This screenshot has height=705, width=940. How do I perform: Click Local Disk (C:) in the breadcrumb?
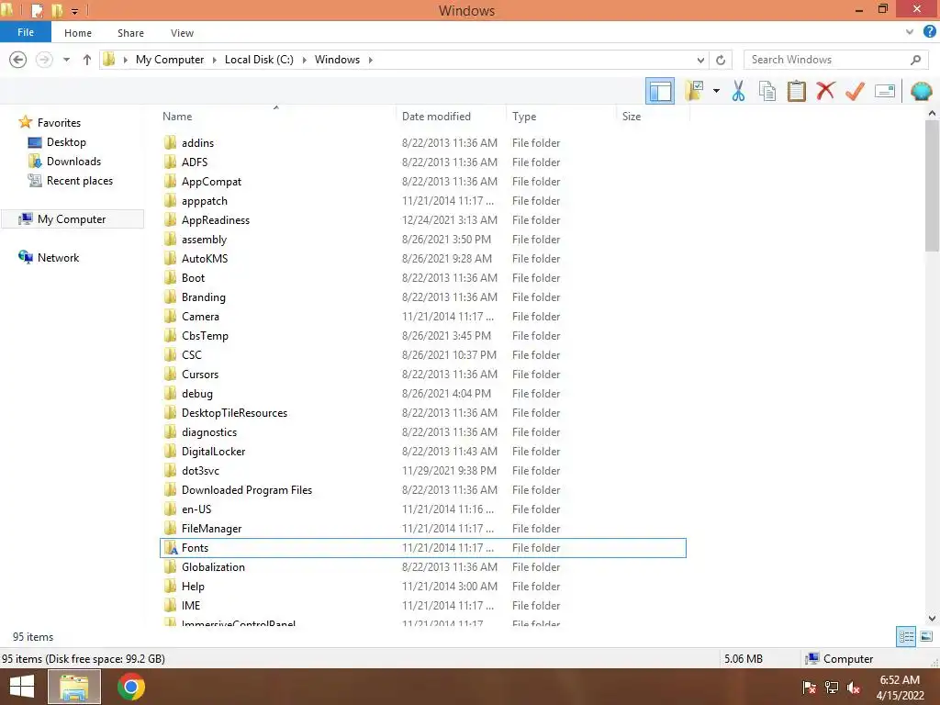[x=259, y=60]
